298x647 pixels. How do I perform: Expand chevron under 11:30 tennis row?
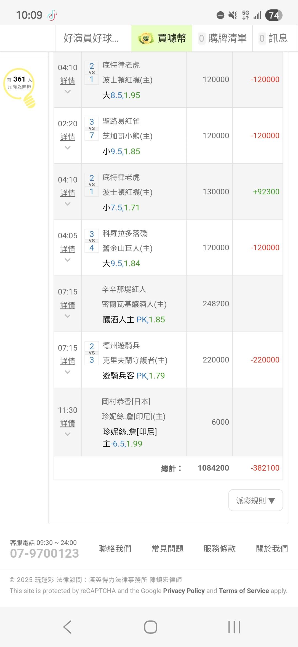(x=68, y=434)
